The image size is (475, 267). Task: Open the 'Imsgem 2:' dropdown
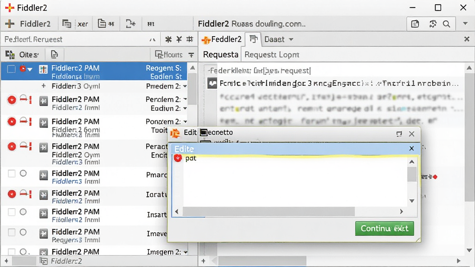coord(185,252)
